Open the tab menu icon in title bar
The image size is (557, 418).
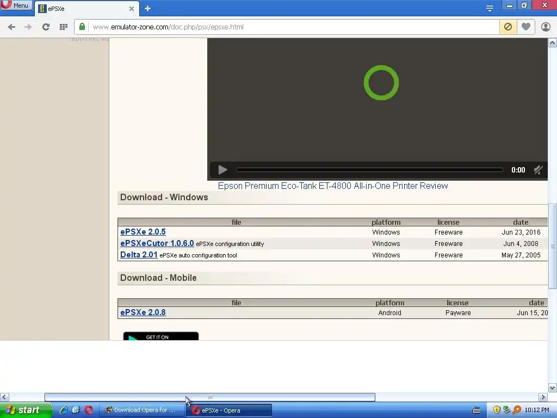pyautogui.click(x=490, y=8)
